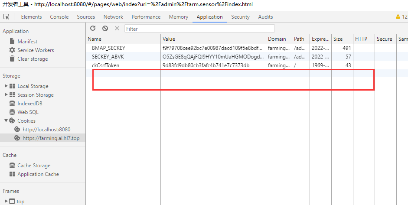Open Service Workers section
The image size is (408, 205).
pyautogui.click(x=36, y=50)
